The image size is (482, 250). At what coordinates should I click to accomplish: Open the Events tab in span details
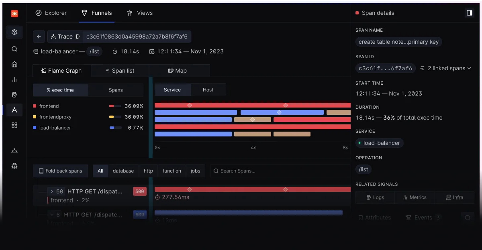423,217
